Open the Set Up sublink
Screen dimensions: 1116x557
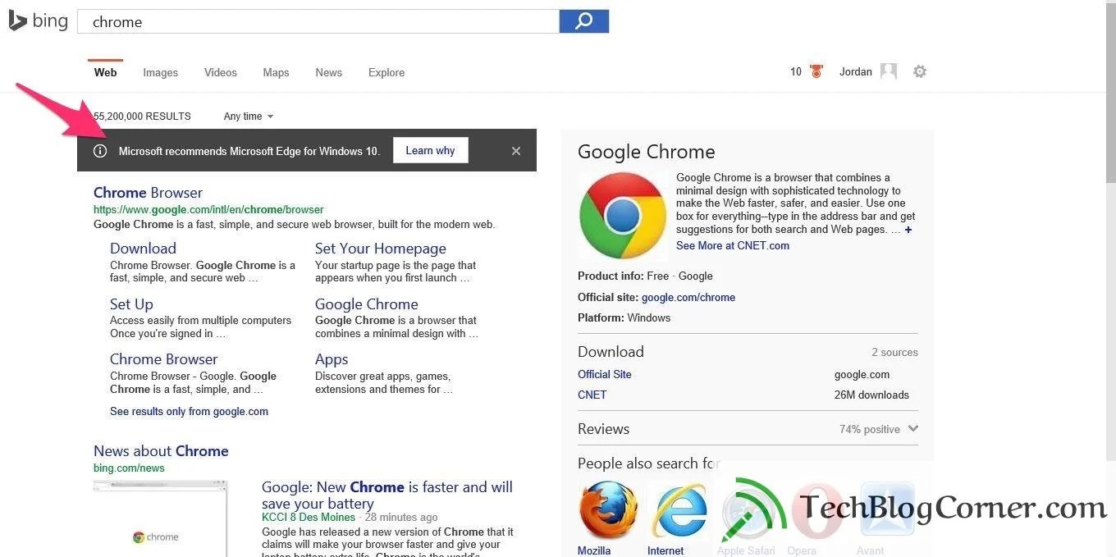click(131, 304)
